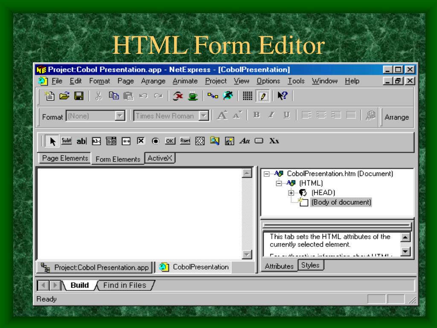Select the text area element tool

pos(96,141)
